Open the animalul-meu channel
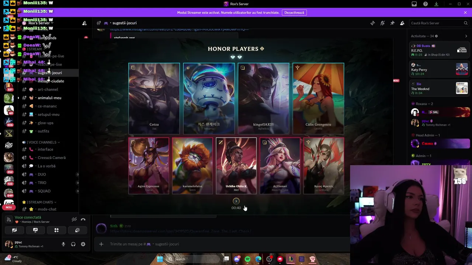The width and height of the screenshot is (472, 265). point(50,98)
